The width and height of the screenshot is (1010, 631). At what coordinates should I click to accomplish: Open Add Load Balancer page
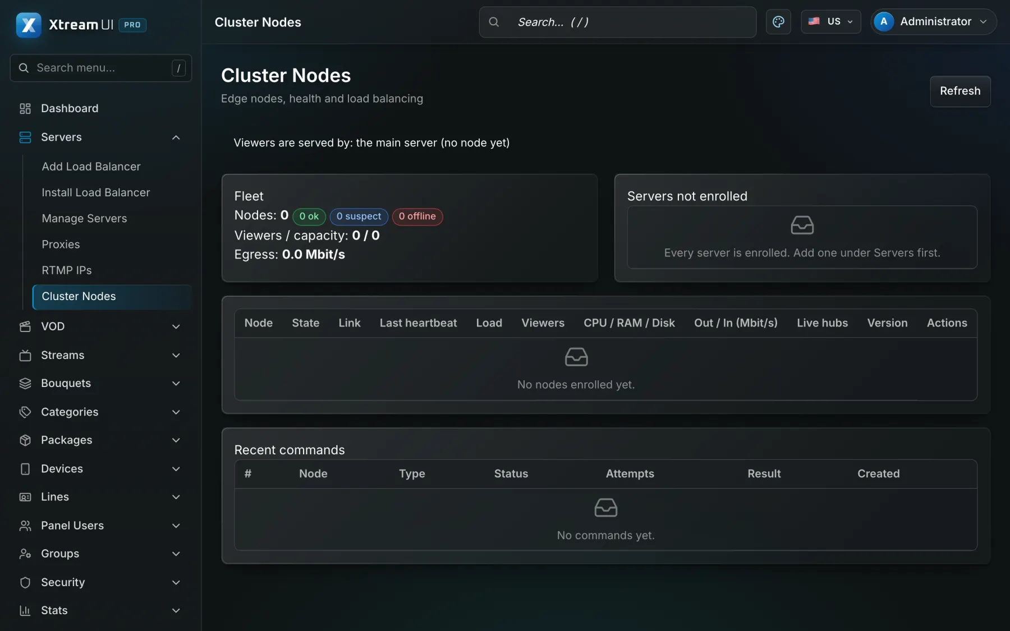click(x=91, y=167)
